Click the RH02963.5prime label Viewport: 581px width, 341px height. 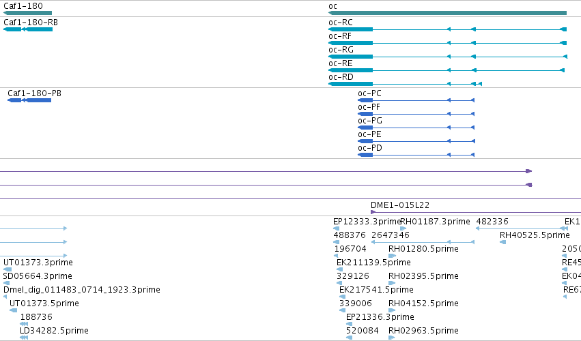pyautogui.click(x=423, y=331)
